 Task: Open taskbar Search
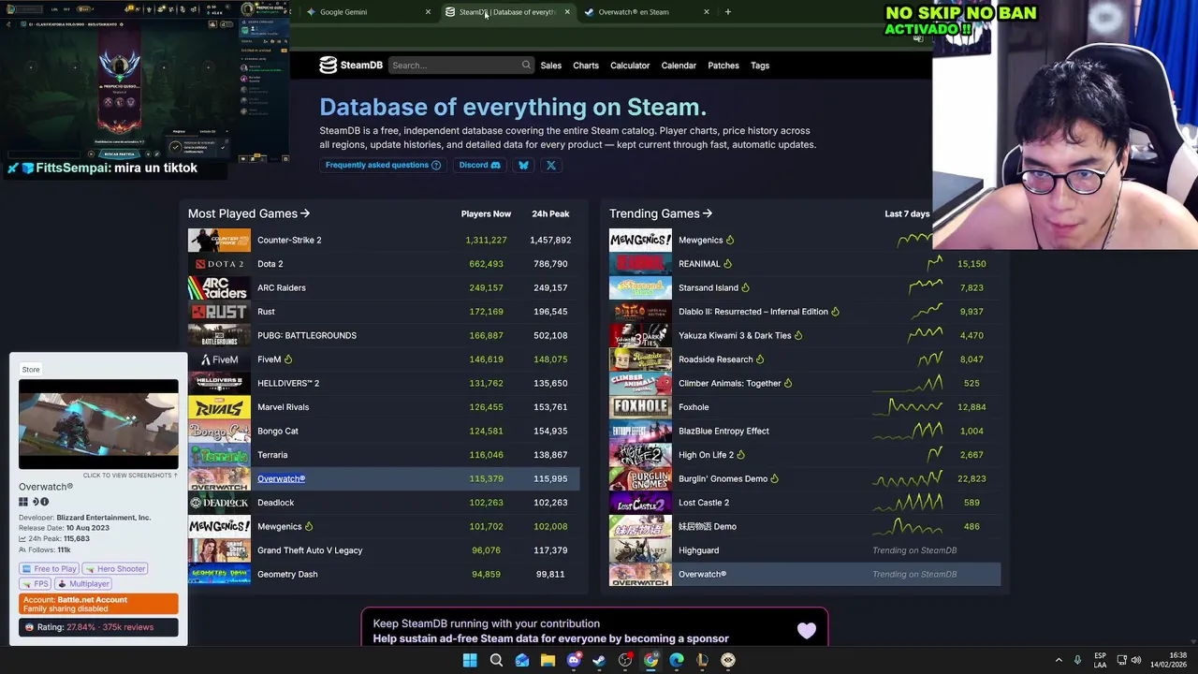coord(496,660)
